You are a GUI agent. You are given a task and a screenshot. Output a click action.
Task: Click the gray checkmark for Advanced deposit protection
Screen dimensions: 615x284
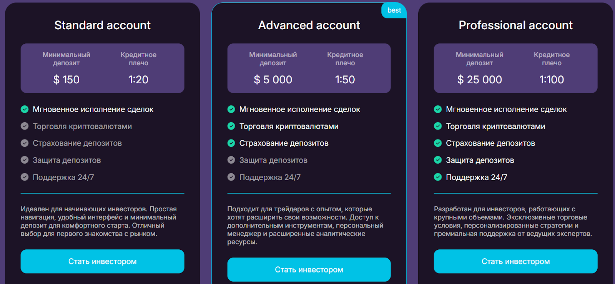(x=231, y=160)
